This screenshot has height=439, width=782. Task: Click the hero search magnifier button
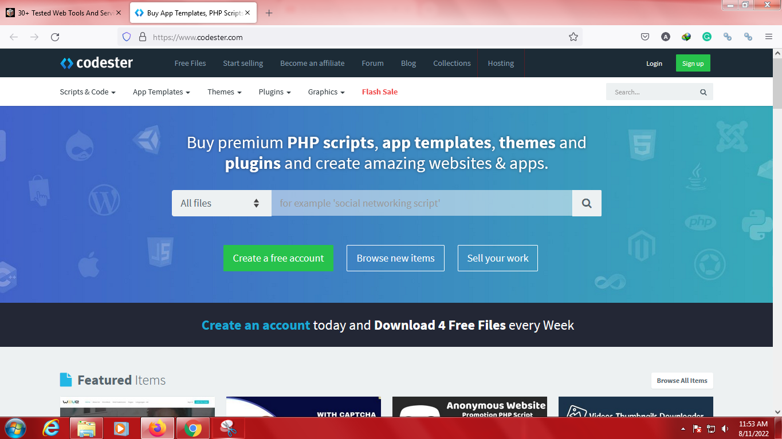click(x=587, y=203)
